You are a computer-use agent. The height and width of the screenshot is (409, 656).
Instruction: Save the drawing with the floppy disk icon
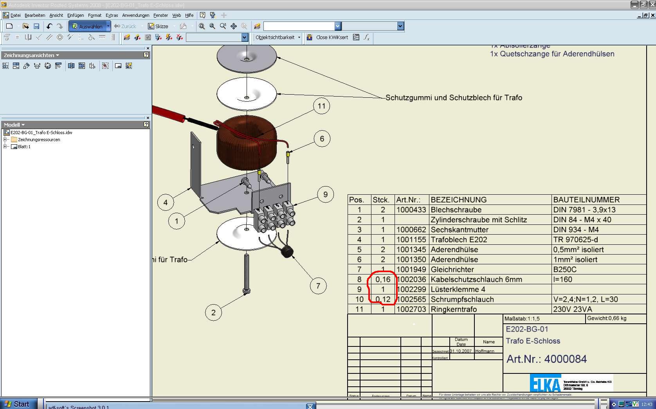(x=36, y=26)
